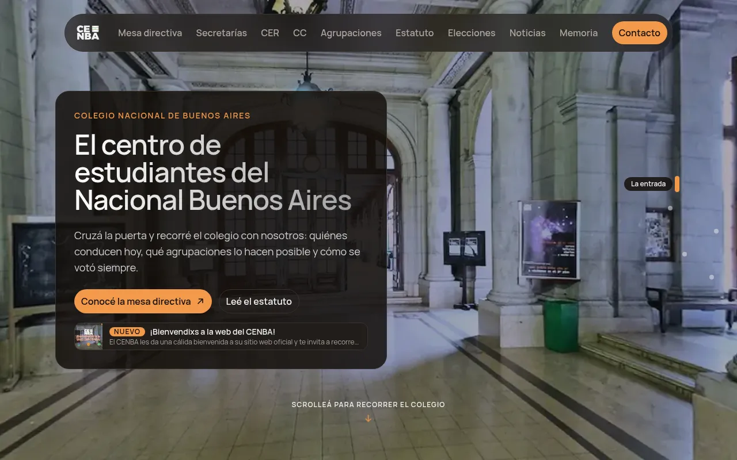The height and width of the screenshot is (460, 737).
Task: Open Noticias from the navbar
Action: coord(527,33)
